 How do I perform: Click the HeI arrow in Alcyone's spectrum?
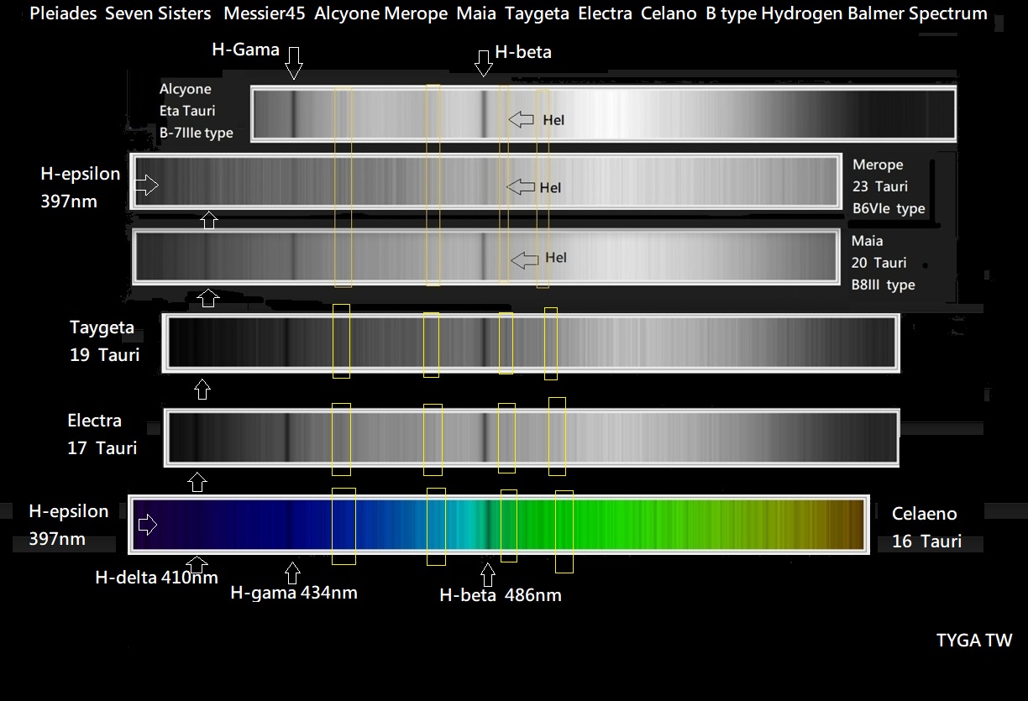[522, 119]
